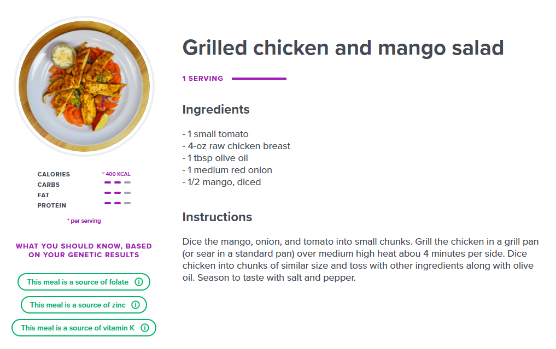The width and height of the screenshot is (556, 349).
Task: Click the ~400 KCAL calories value
Action: [x=116, y=174]
